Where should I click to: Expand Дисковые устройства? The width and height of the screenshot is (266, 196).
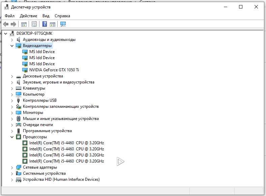pyautogui.click(x=12, y=76)
